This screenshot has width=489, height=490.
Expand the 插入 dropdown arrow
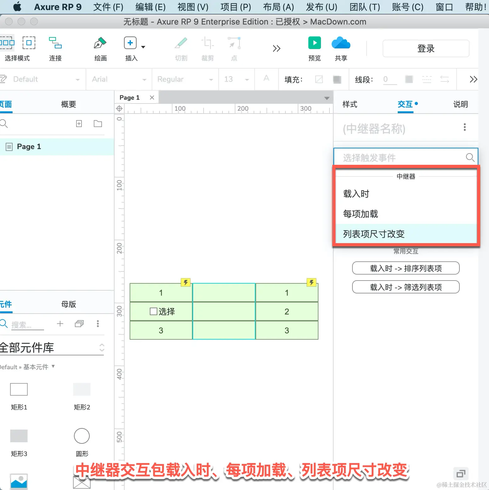[x=143, y=47]
